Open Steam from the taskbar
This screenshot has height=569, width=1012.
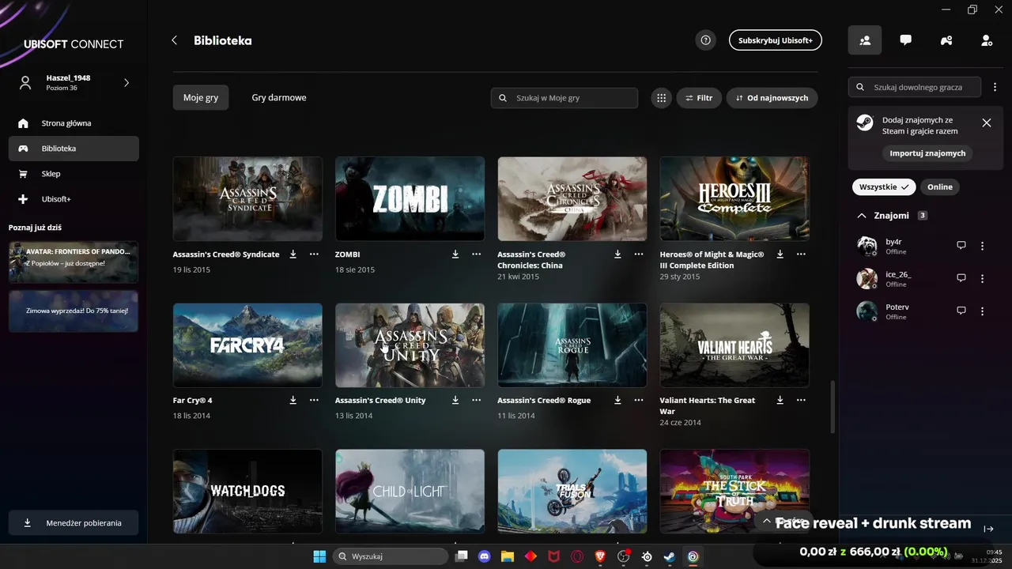(x=670, y=556)
